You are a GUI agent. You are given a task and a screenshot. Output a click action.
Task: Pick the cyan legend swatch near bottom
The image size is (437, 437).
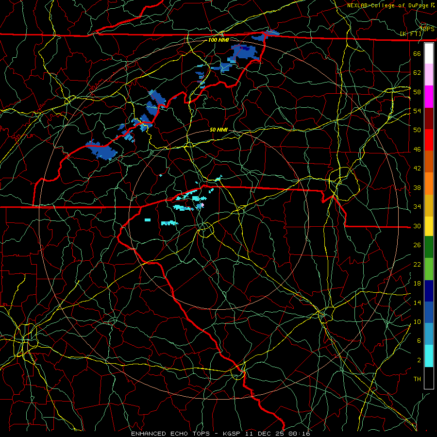click(429, 356)
